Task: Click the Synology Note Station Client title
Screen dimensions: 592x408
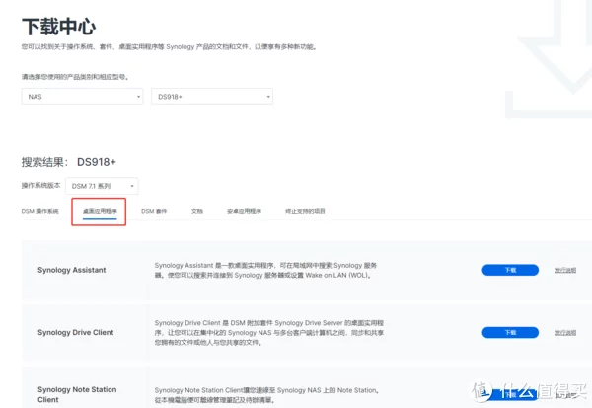Action: click(77, 394)
